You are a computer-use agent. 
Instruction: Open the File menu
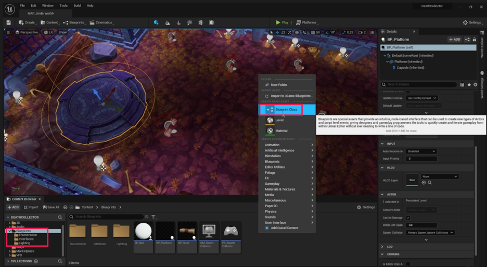[22, 6]
